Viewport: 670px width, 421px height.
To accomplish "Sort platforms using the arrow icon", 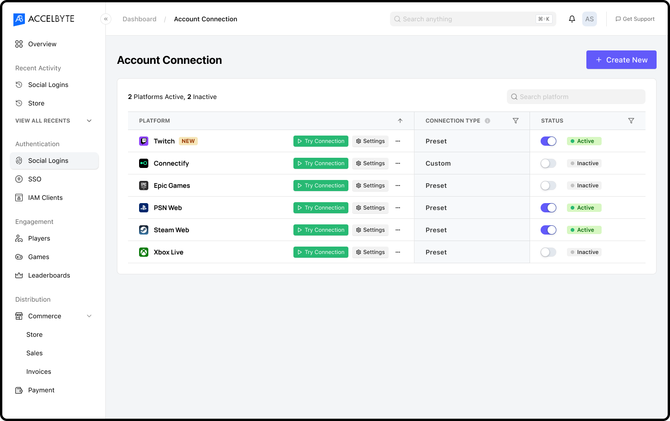I will click(x=400, y=121).
